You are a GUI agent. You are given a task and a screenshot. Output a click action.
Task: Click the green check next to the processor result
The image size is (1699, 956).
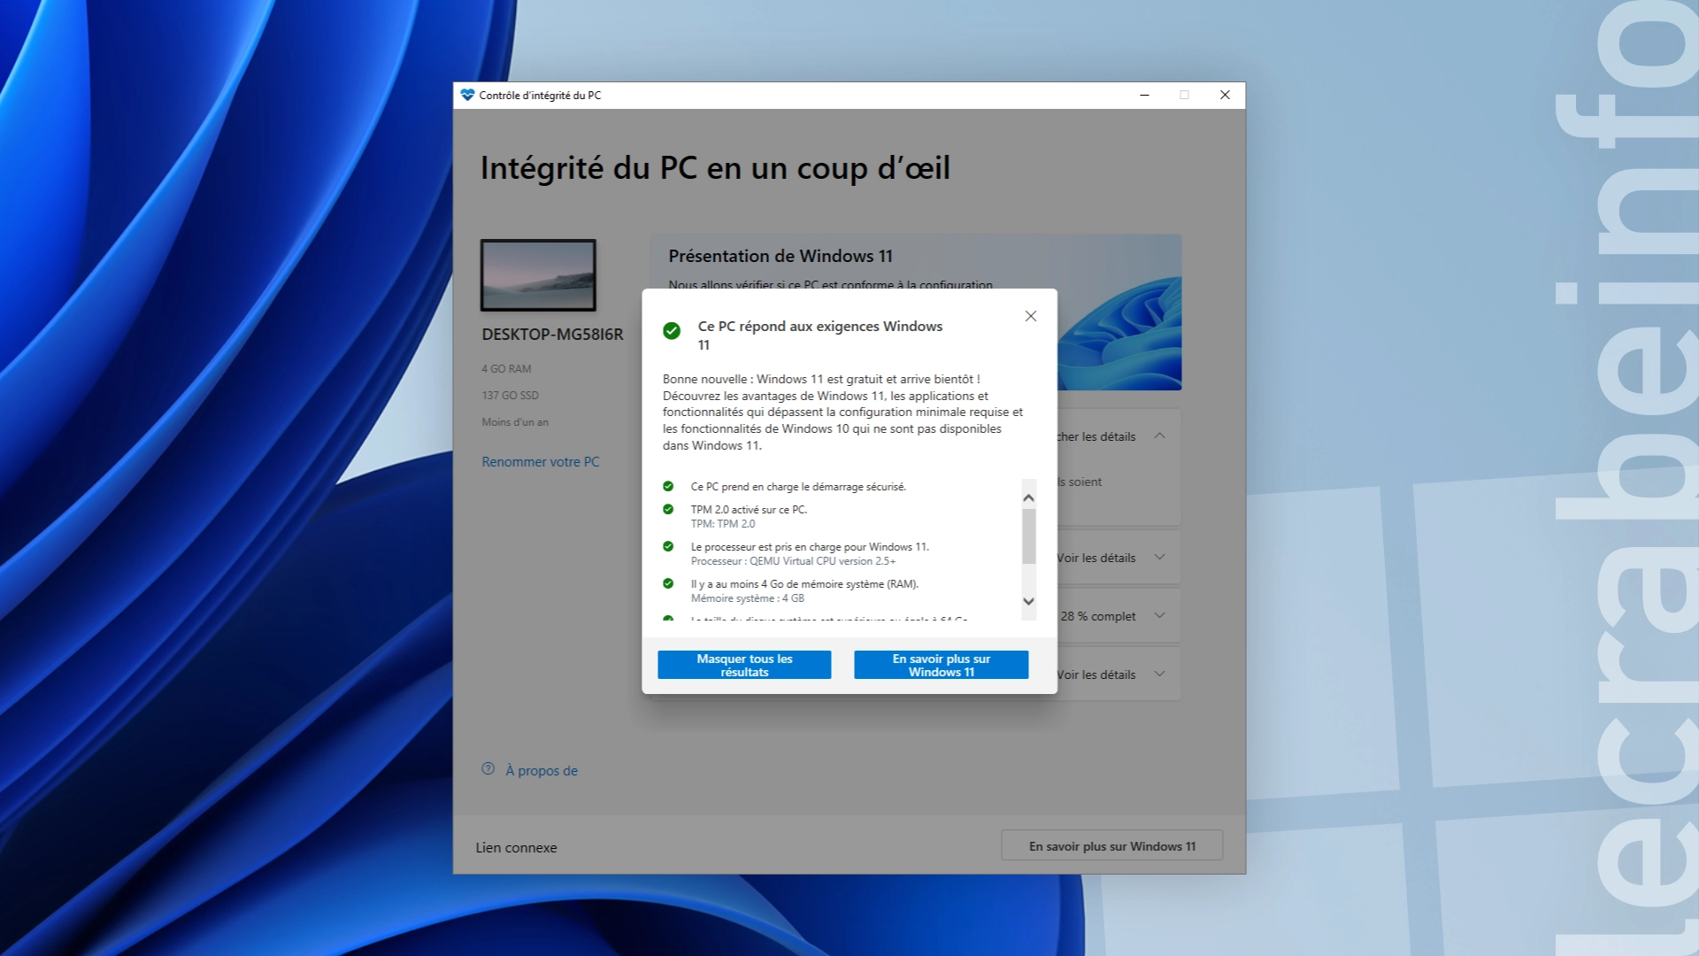pos(668,546)
